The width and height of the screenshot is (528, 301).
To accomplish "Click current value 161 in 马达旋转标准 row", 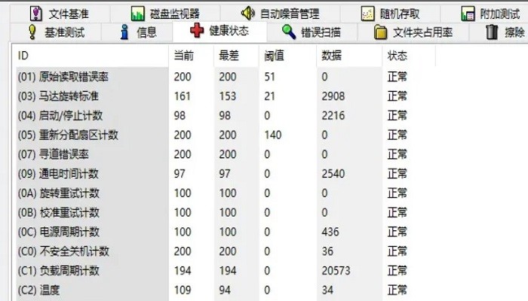I will coord(183,96).
